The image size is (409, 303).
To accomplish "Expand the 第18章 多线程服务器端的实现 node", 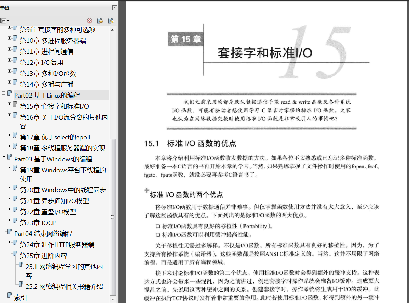I will pos(9,145).
